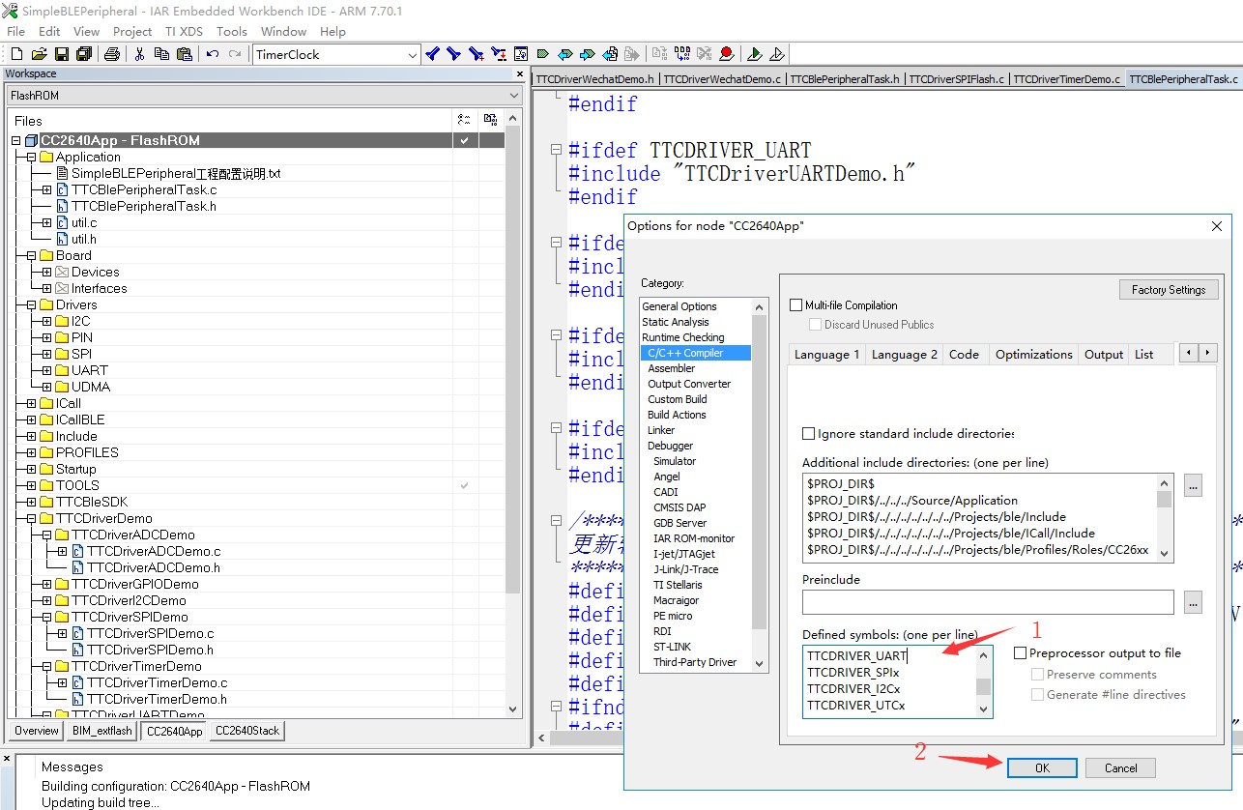This screenshot has width=1243, height=810.
Task: Select the BIM_extflash workspace tab
Action: coord(101,731)
